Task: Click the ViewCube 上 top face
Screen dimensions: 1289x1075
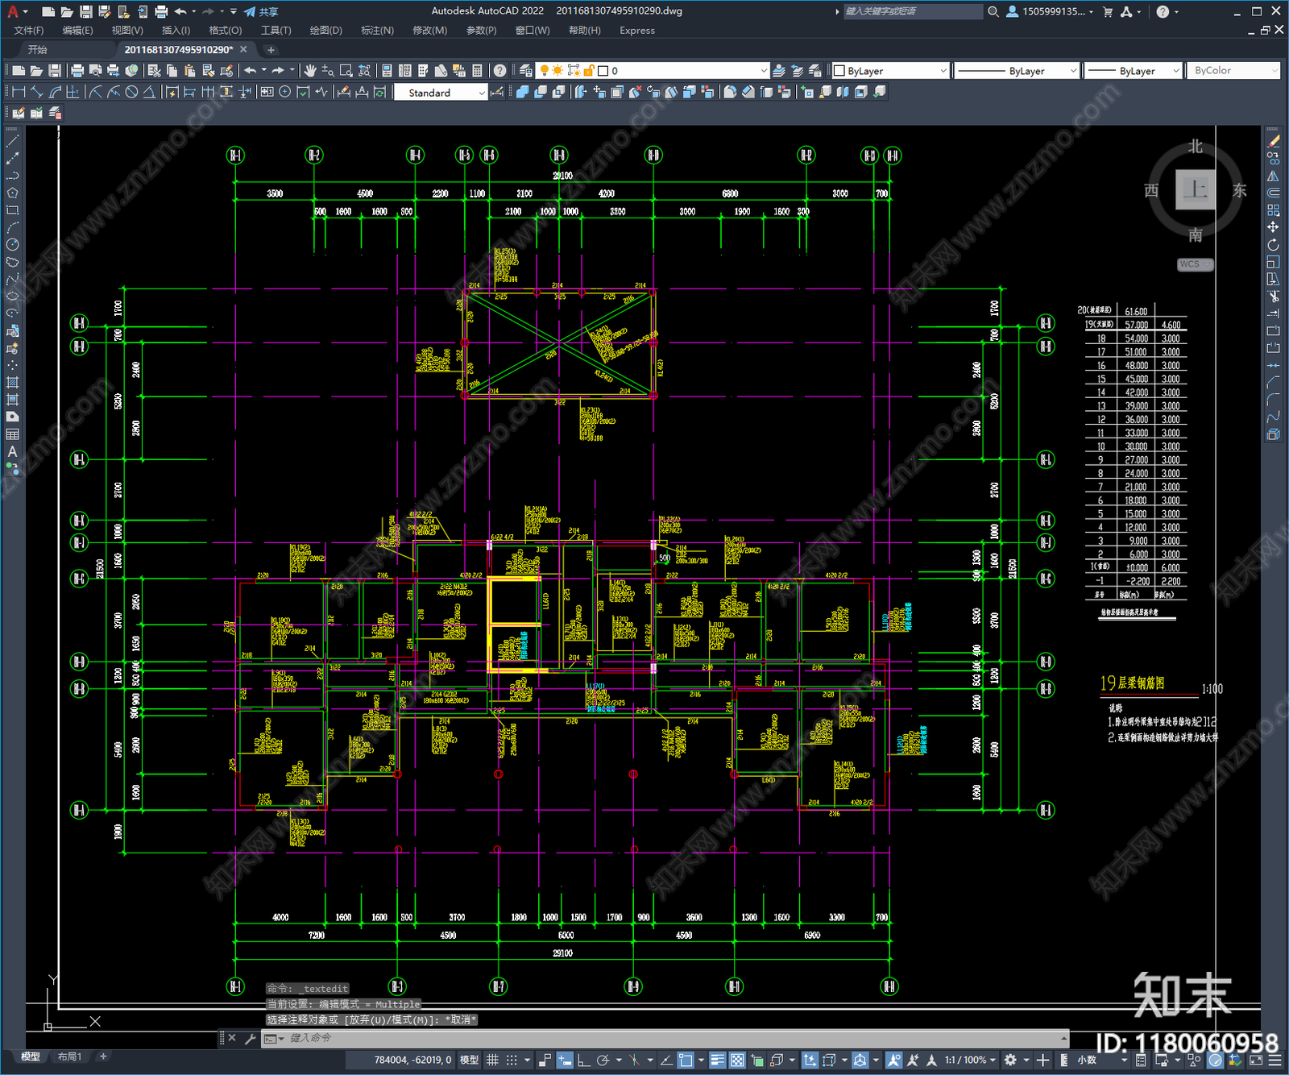Action: click(1195, 190)
